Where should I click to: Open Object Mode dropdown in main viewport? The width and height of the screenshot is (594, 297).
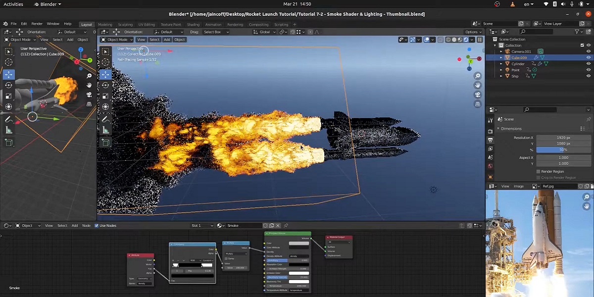118,40
